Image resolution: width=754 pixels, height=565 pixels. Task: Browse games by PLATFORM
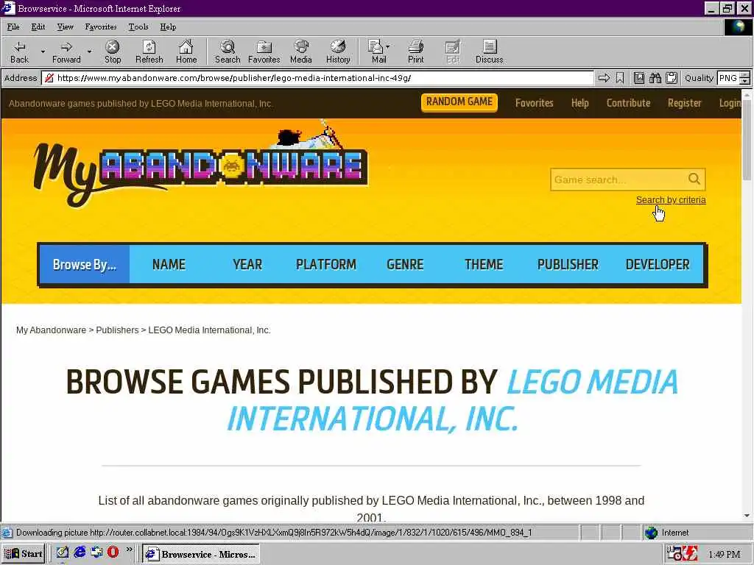[326, 264]
